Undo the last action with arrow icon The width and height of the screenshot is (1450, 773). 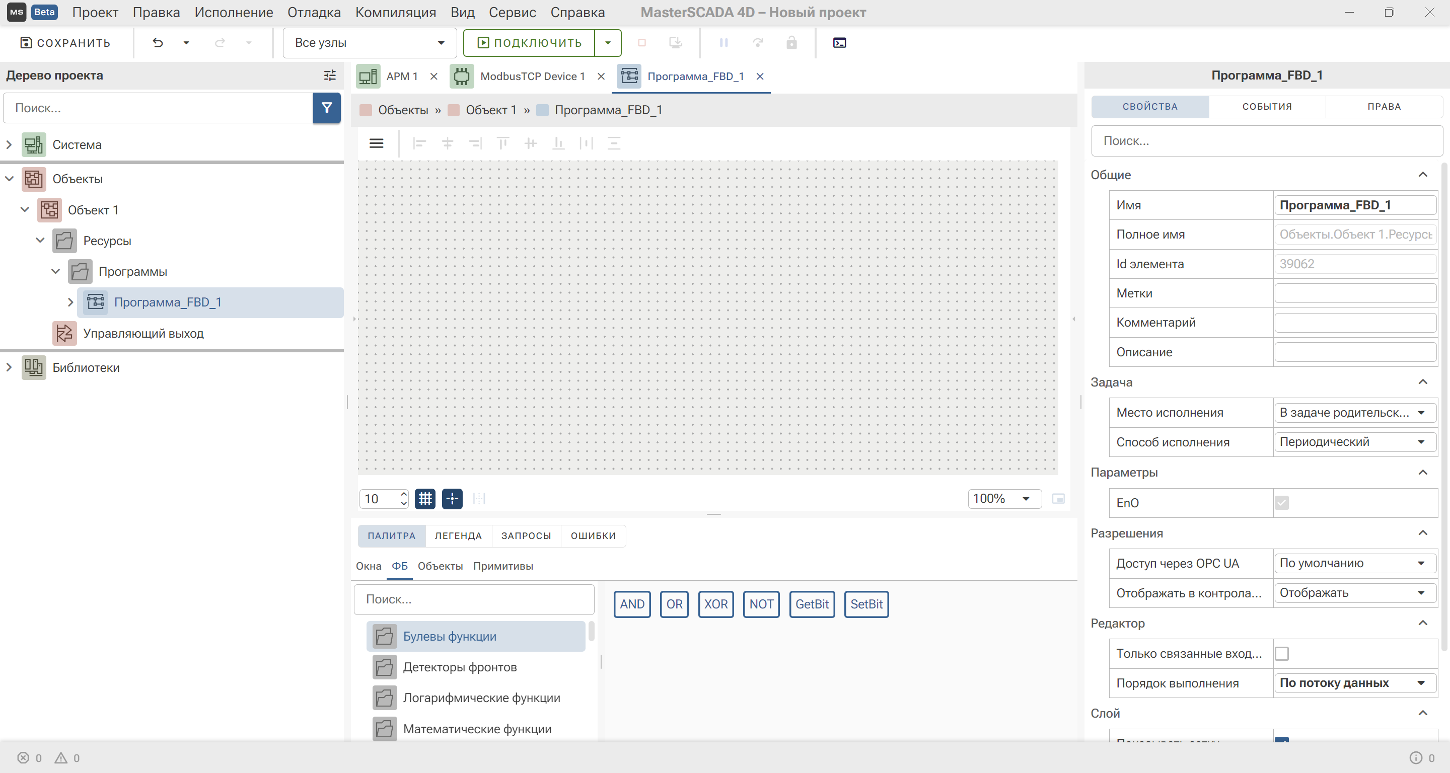[158, 43]
